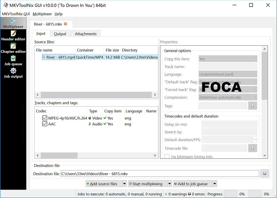Click the audio track type icon
The height and width of the screenshot is (198, 277).
coord(90,124)
